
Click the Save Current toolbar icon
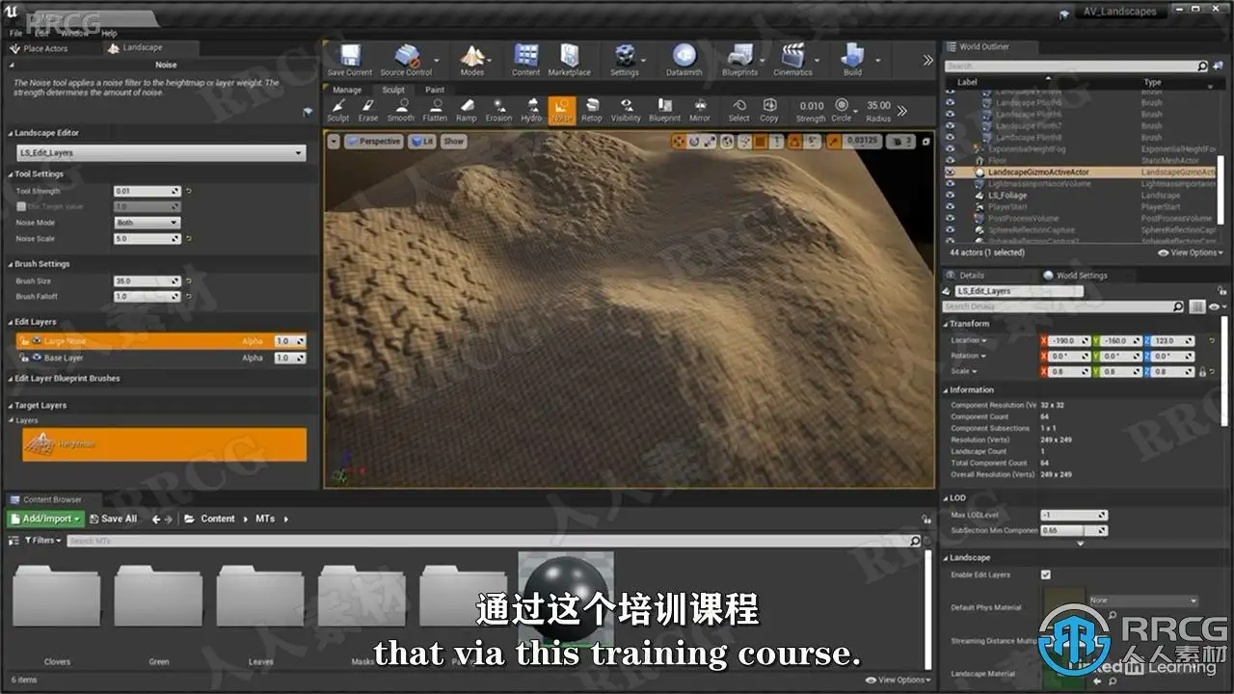click(x=349, y=59)
